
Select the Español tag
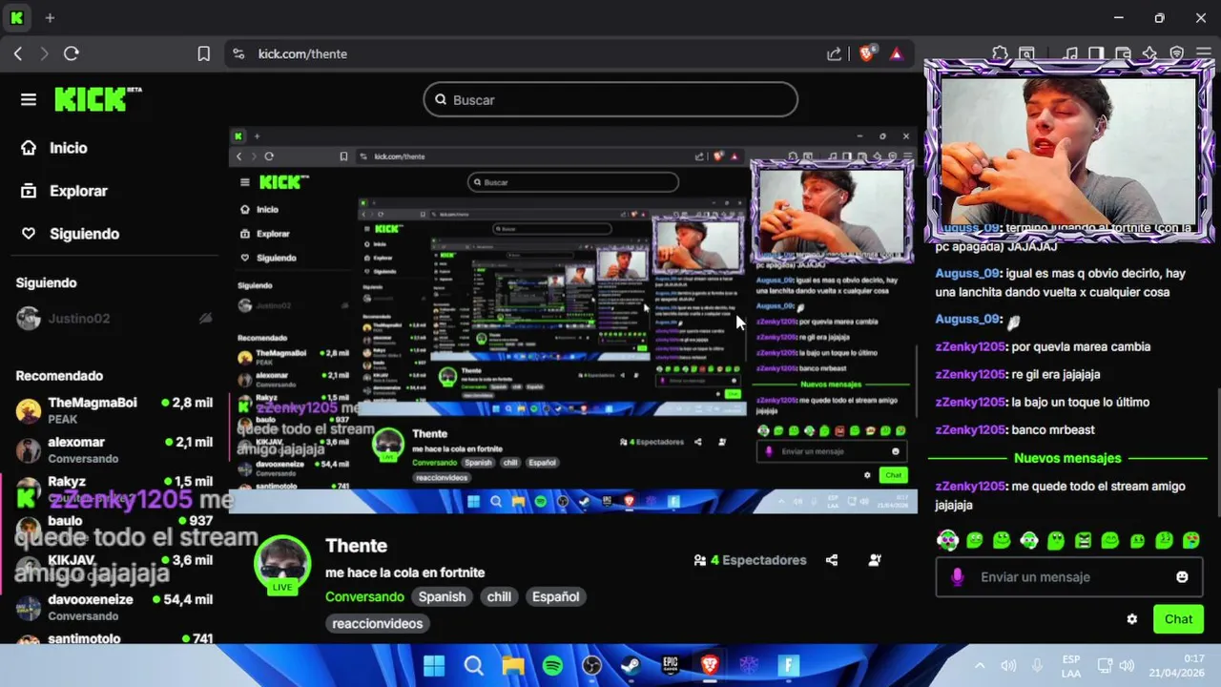point(556,596)
